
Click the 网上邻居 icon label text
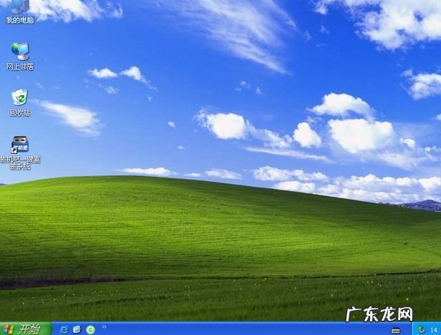[x=19, y=67]
